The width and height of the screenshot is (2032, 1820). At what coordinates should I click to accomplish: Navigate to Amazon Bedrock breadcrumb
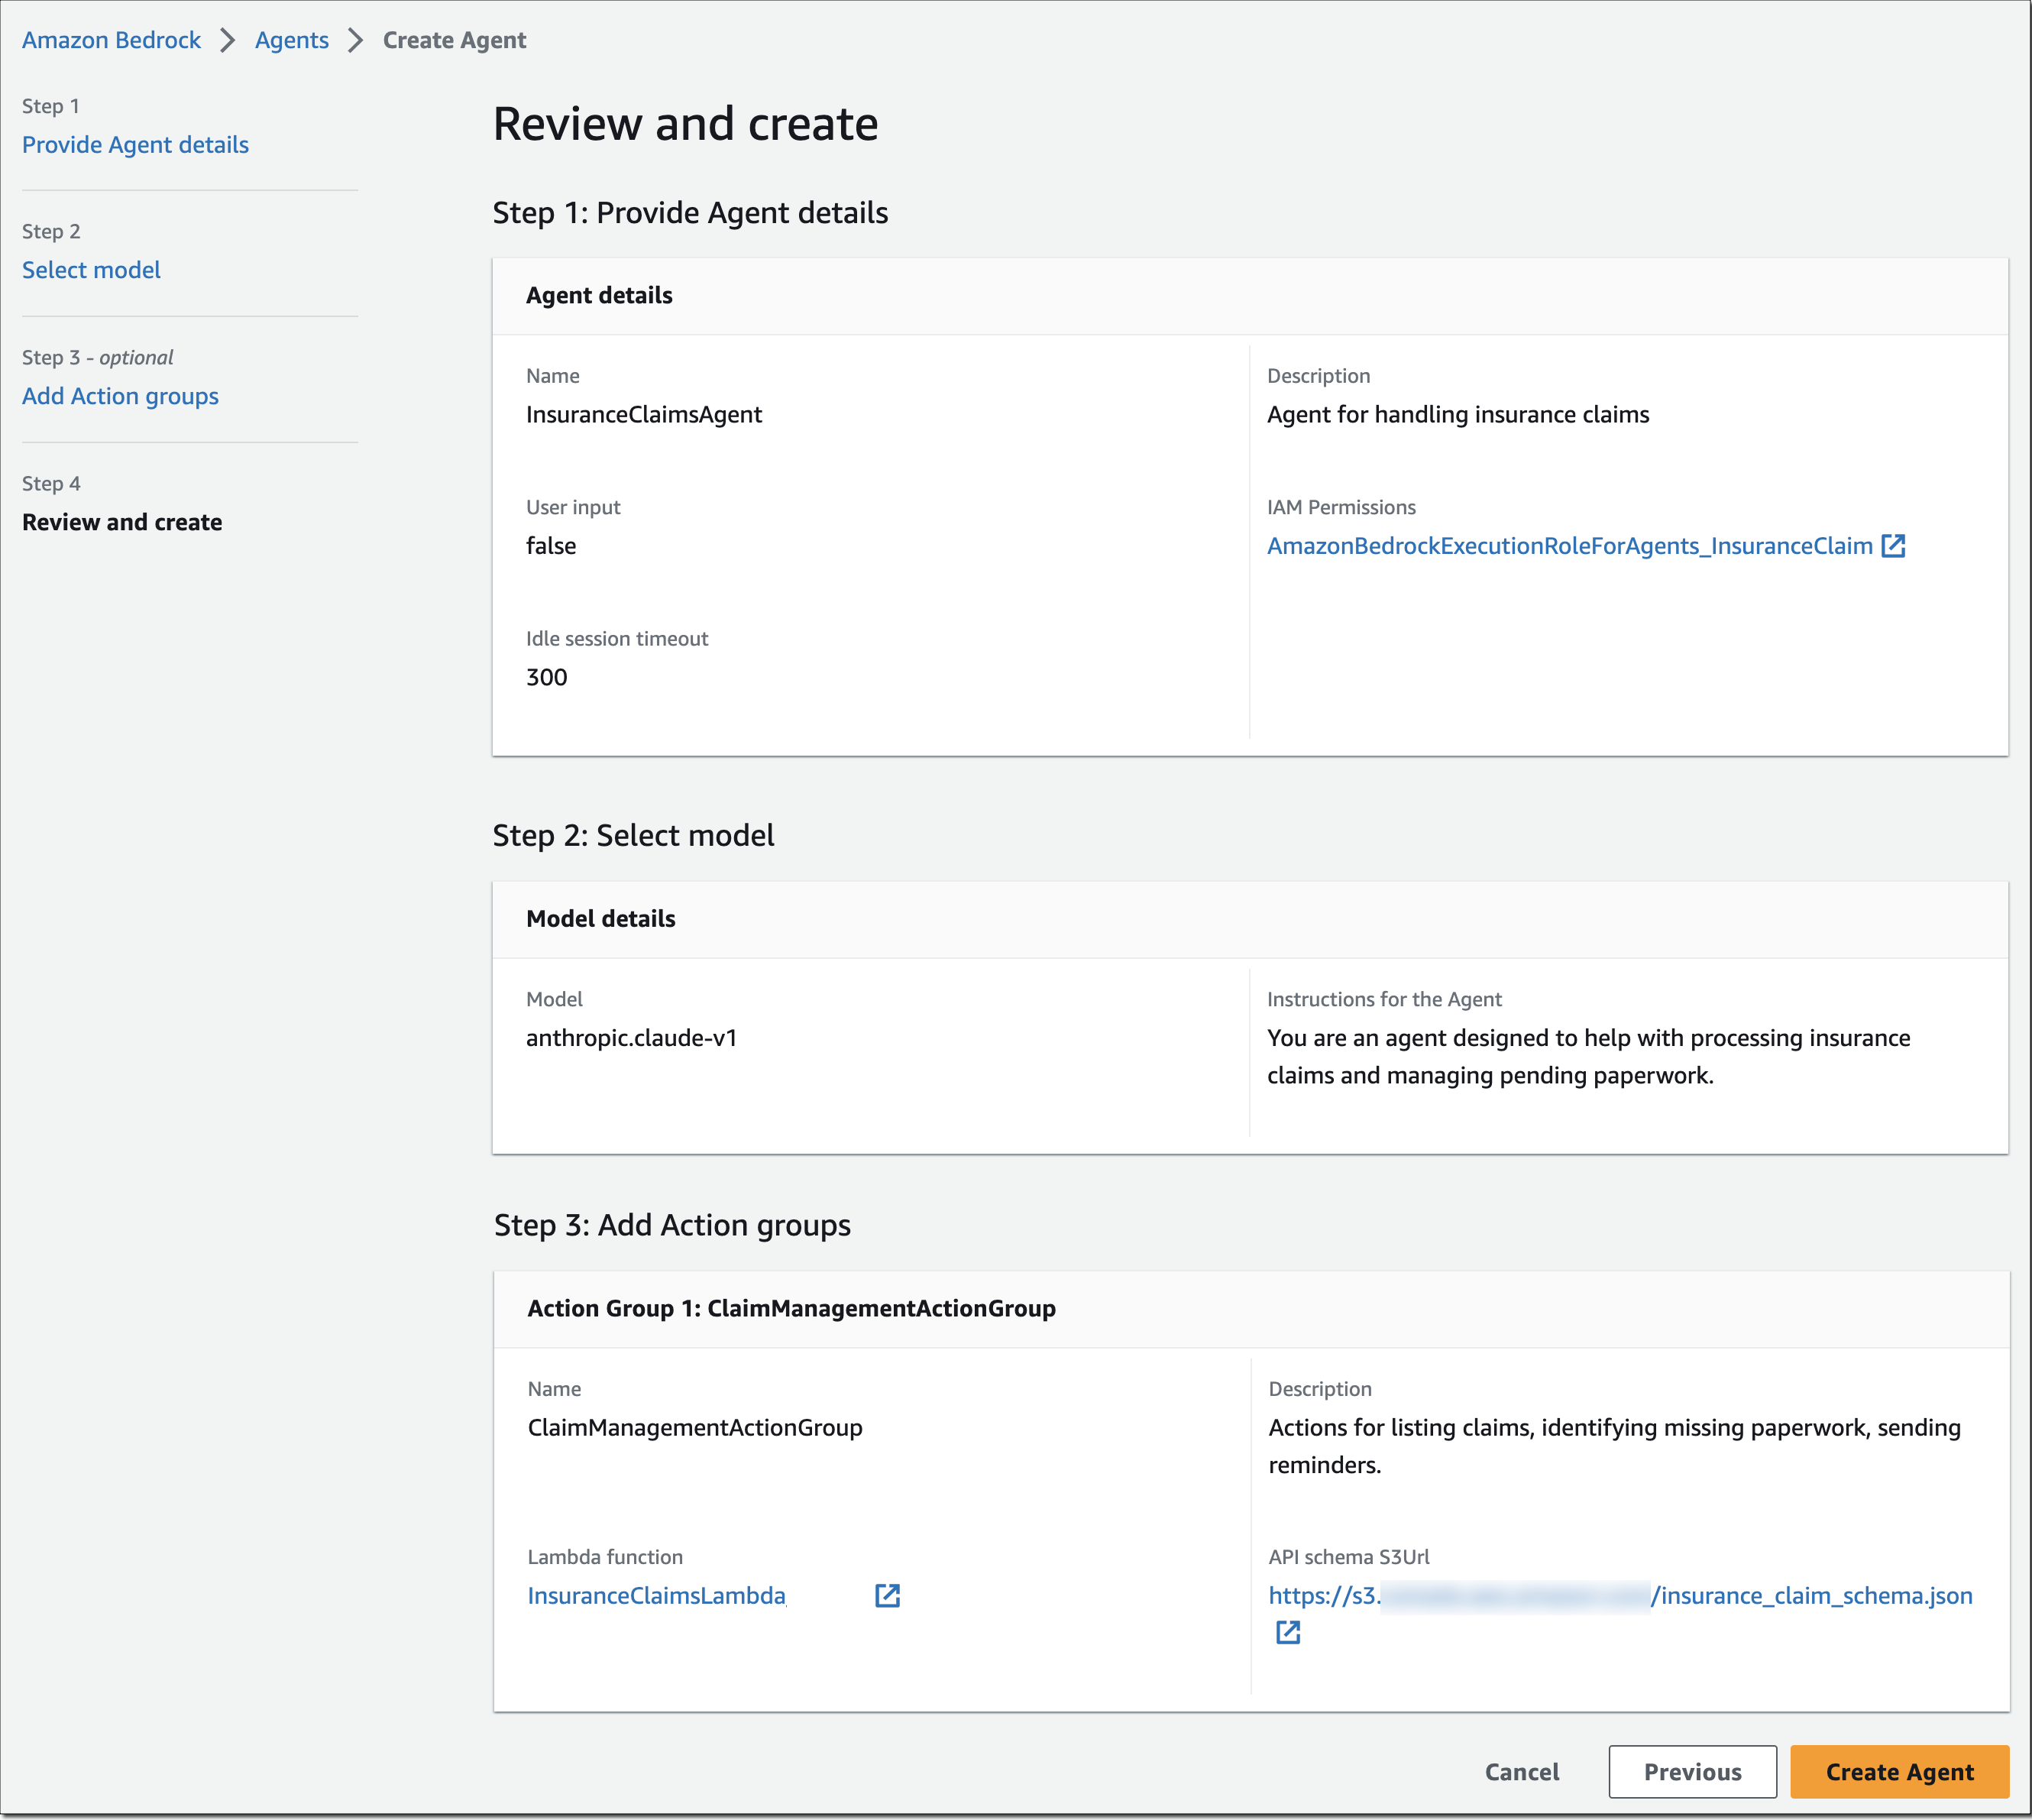[110, 40]
